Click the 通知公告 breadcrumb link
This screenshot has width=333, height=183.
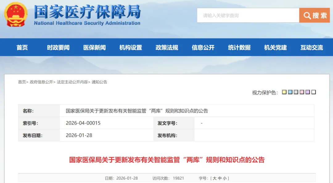pyautogui.click(x=99, y=82)
